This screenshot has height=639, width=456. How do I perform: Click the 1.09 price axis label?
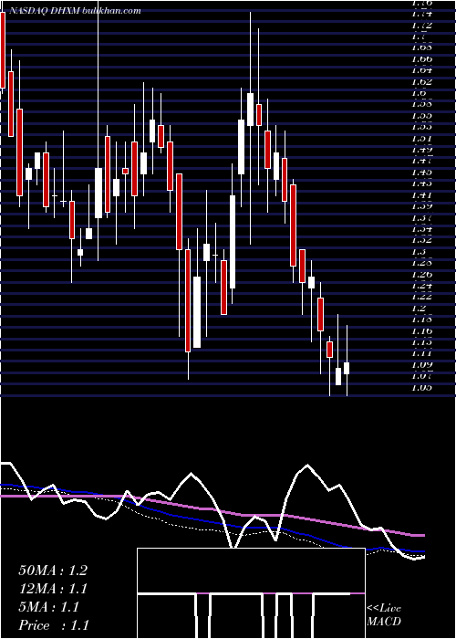click(x=421, y=365)
